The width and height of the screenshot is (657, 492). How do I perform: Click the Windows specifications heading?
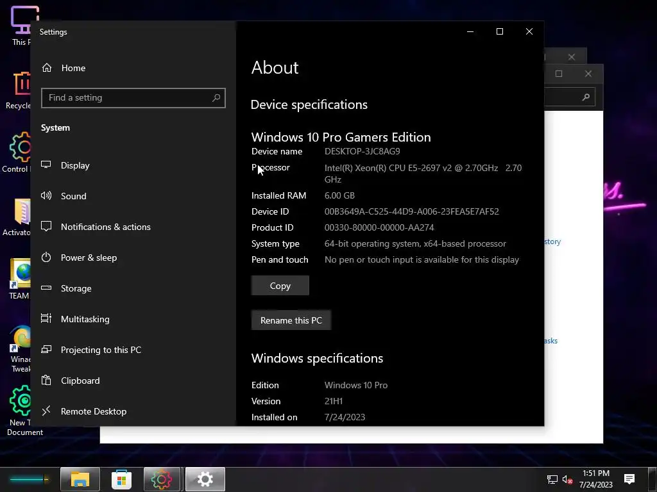317,358
